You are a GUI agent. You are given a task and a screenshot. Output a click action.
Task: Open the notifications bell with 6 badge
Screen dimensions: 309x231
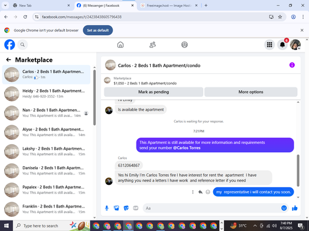[282, 44]
